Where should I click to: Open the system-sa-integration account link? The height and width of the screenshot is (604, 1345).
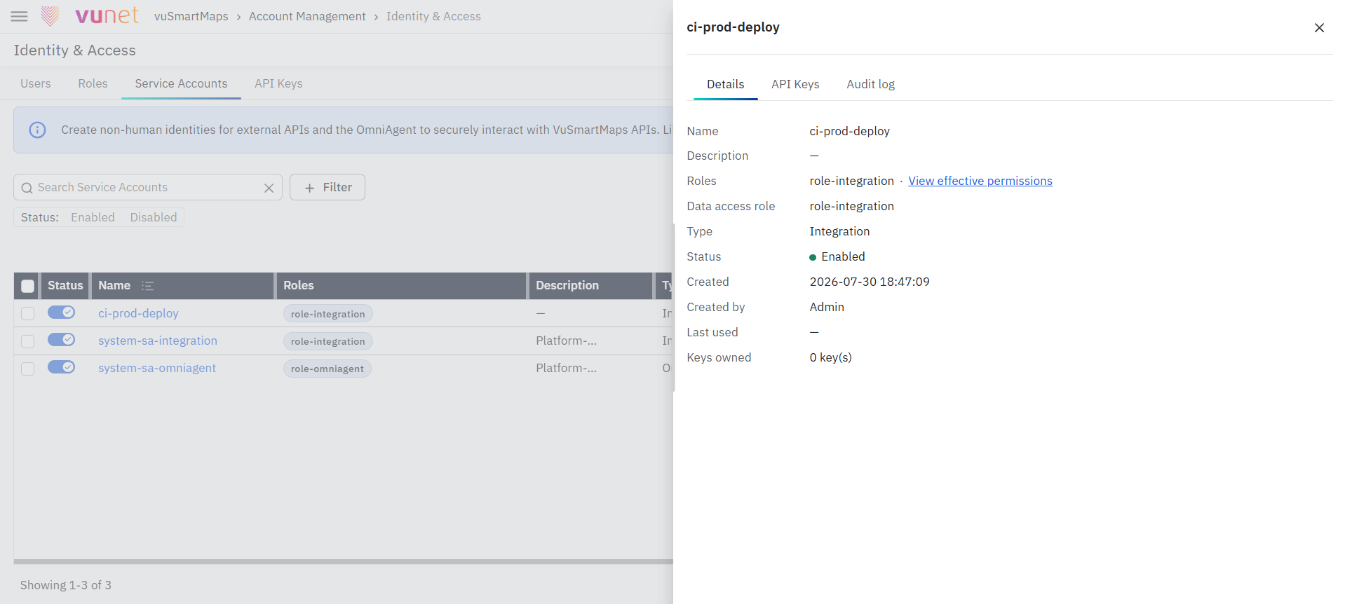click(x=158, y=341)
